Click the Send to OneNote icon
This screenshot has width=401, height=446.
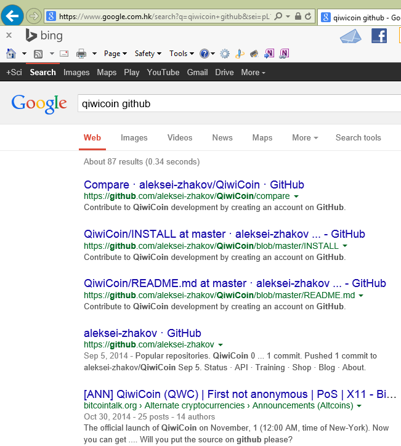269,54
